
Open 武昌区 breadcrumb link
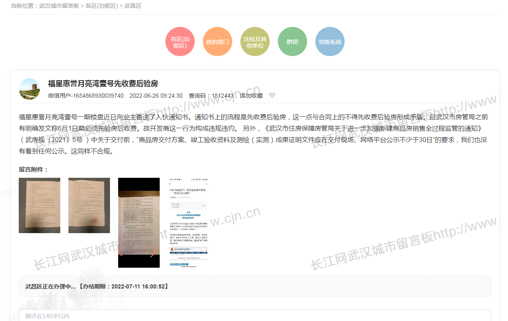133,6
